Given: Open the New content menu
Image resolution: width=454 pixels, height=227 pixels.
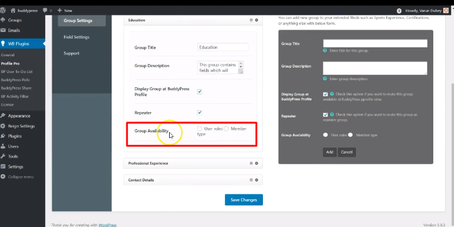Looking at the screenshot, I should pos(65,11).
